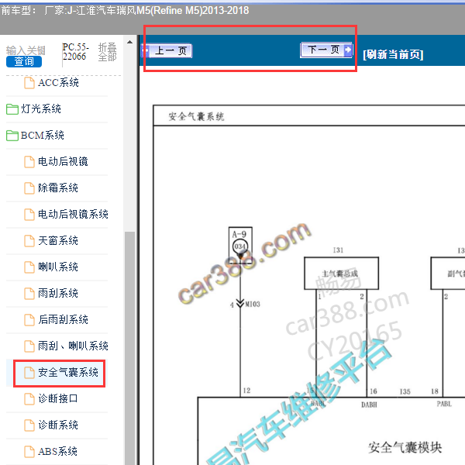Screen dimensions: 465x465
Task: Open the 喇叭系统 document
Action: coord(58,267)
